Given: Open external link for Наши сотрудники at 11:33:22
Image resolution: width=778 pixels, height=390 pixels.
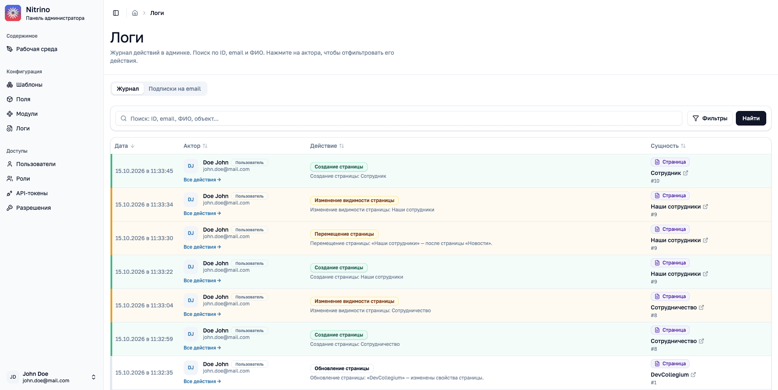Looking at the screenshot, I should tap(705, 274).
